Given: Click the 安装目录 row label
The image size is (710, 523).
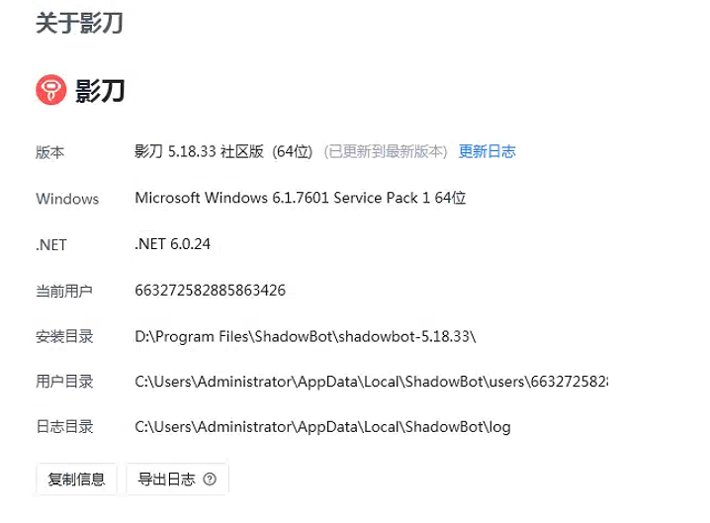Looking at the screenshot, I should coord(64,336).
